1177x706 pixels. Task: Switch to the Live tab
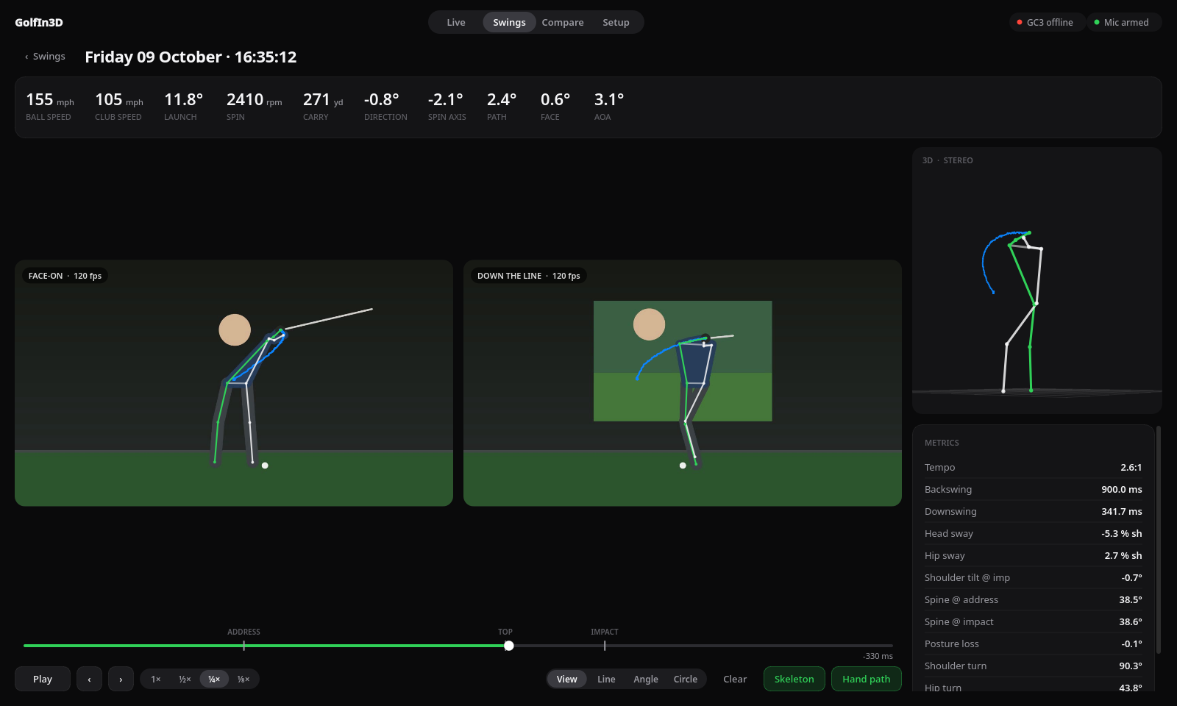(x=456, y=22)
